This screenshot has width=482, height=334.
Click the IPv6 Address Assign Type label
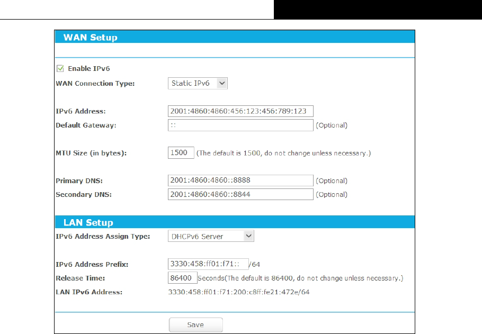[103, 236]
